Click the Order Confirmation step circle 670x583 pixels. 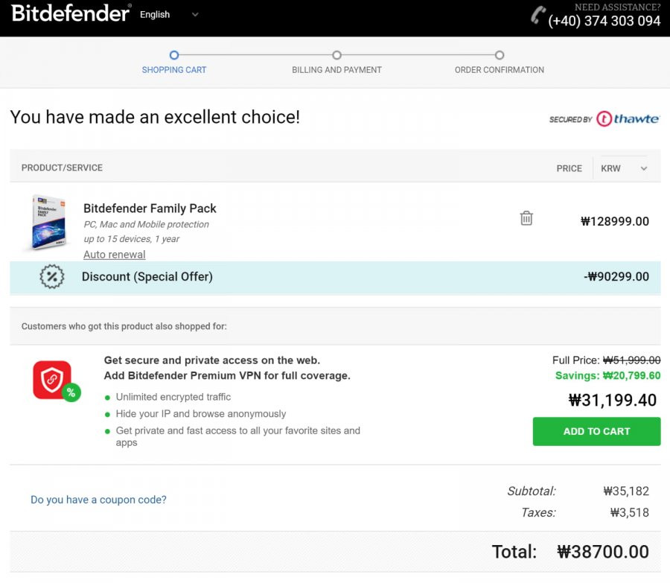point(499,55)
